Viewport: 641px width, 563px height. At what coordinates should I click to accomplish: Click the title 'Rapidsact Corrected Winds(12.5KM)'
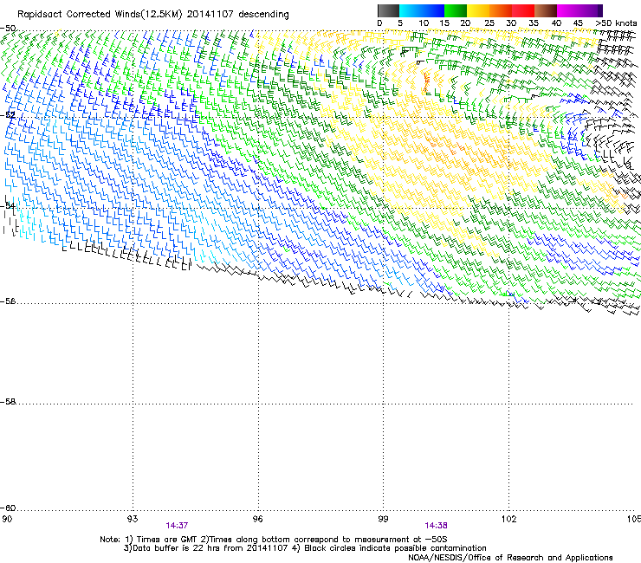100,15
